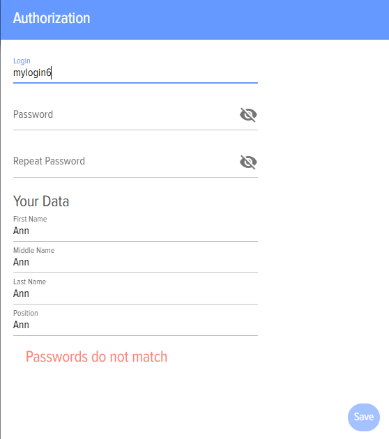This screenshot has height=439, width=389.
Task: Toggle visibility eye icon in Password field
Action: pos(248,114)
